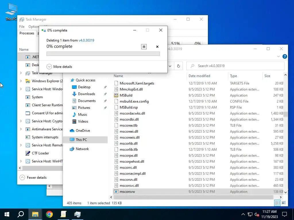Expand the Windows Explorer process row
This screenshot has width=294, height=220.
pos(21,81)
